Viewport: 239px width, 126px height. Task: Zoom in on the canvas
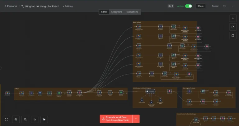tap(16, 119)
